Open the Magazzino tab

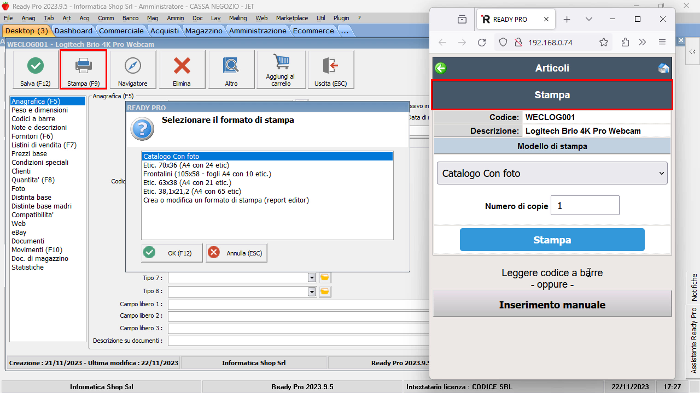coord(203,31)
